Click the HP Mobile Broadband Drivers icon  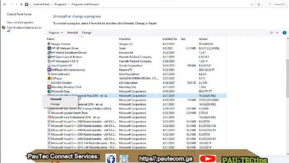point(49,53)
